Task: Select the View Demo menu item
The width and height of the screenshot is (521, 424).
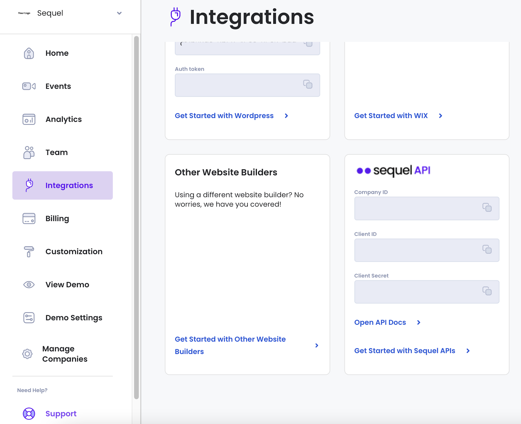Action: 67,285
